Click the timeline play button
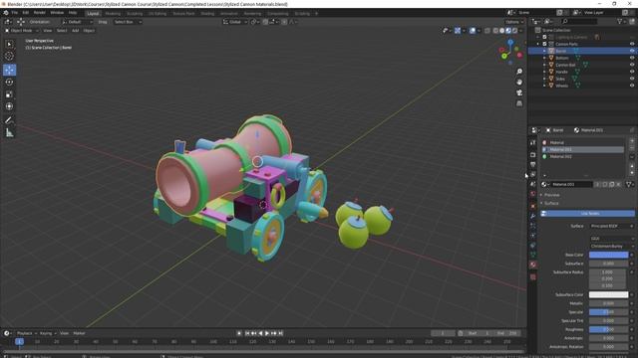This screenshot has width=638, height=358. point(267,333)
